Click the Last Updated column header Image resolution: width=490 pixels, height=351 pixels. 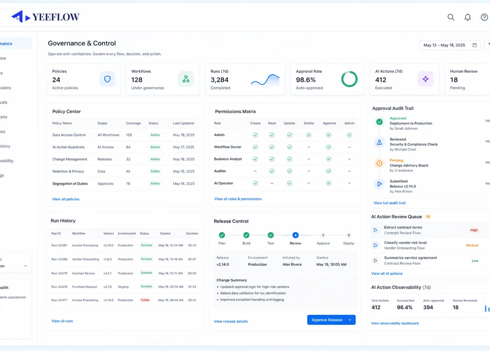click(183, 123)
